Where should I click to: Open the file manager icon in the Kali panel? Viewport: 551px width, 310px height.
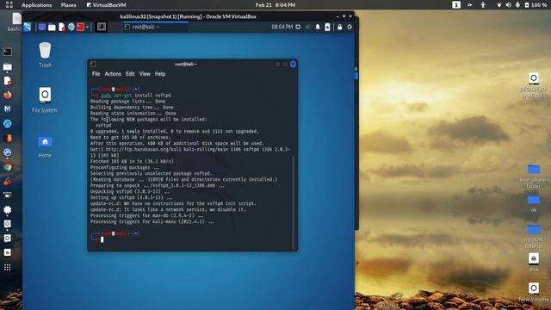coord(52,27)
